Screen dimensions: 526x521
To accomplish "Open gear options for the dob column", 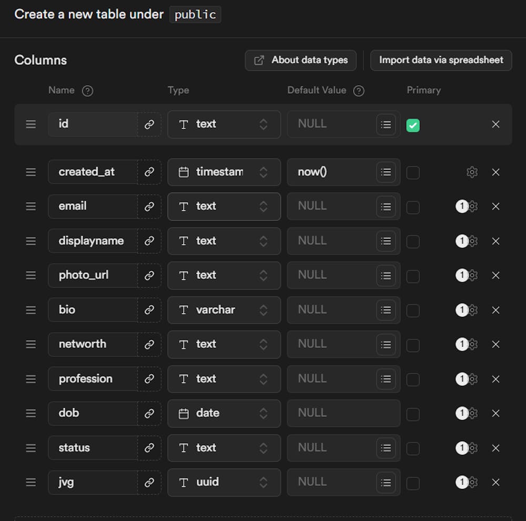I will tap(472, 413).
